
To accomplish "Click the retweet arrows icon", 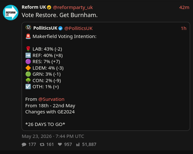I will coord(42,144).
